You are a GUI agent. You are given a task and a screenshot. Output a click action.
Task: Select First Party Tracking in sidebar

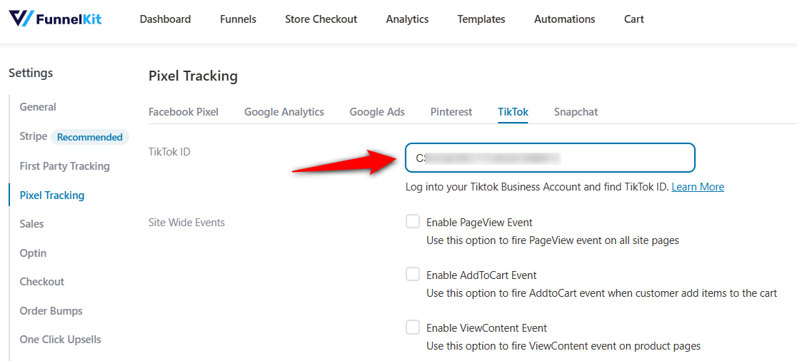tap(64, 166)
